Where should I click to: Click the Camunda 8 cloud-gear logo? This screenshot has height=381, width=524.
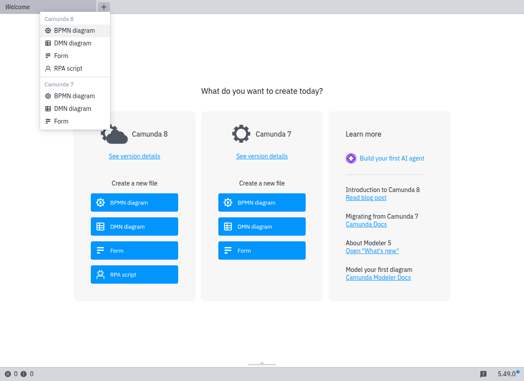[114, 135]
